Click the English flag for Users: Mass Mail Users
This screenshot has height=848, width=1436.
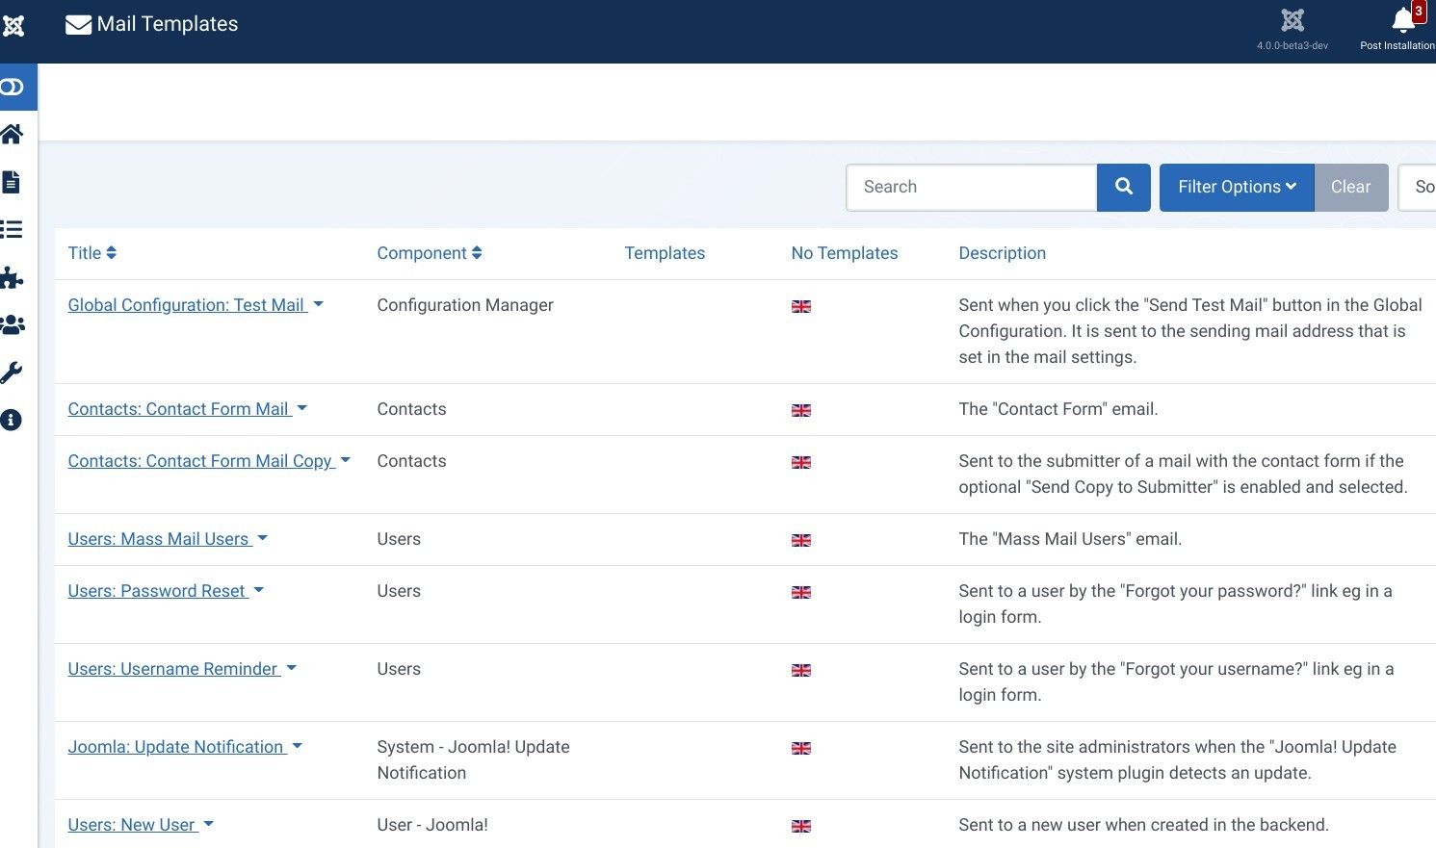pyautogui.click(x=800, y=540)
